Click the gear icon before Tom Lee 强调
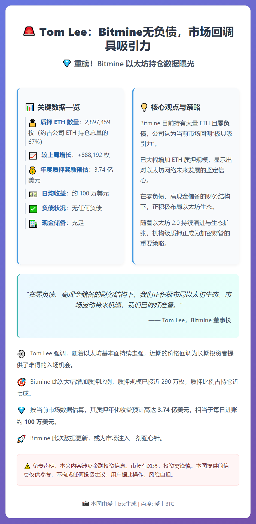256x524 pixels. tap(21, 354)
